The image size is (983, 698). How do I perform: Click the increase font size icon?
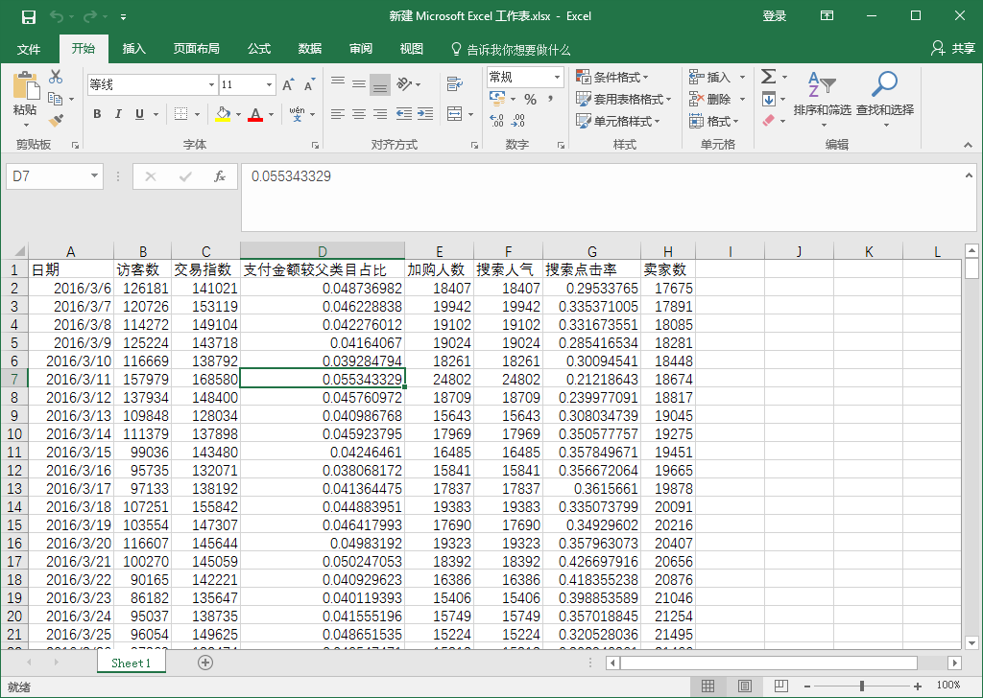(x=288, y=85)
